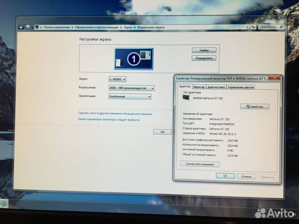The height and width of the screenshot is (224, 299).
Task: Click the Найти button
Action: point(204,50)
